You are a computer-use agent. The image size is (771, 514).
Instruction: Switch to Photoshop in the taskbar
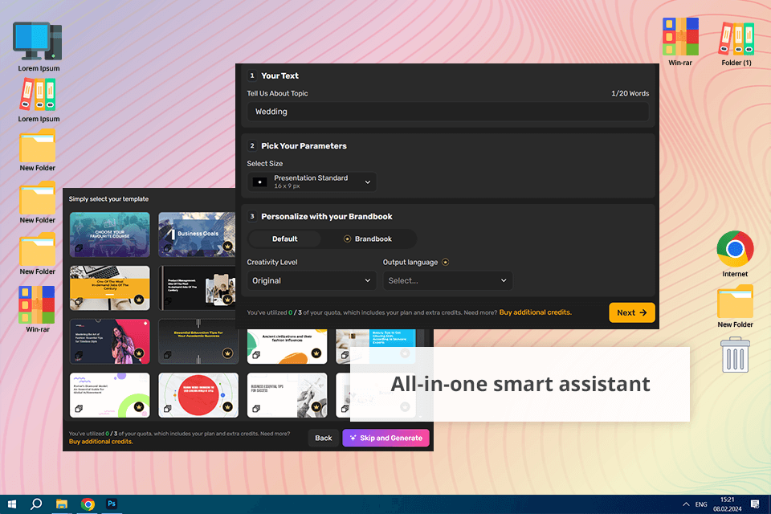[x=112, y=504]
